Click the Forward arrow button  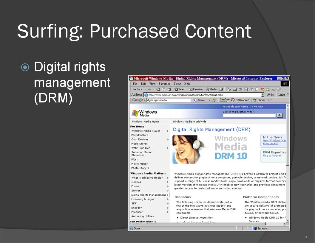(x=149, y=89)
